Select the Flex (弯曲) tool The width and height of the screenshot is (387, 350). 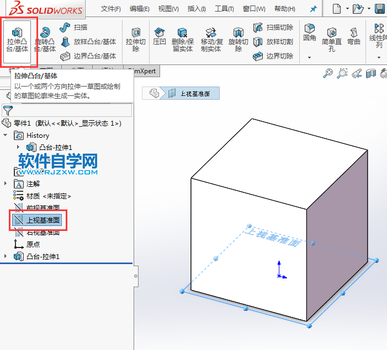(354, 36)
